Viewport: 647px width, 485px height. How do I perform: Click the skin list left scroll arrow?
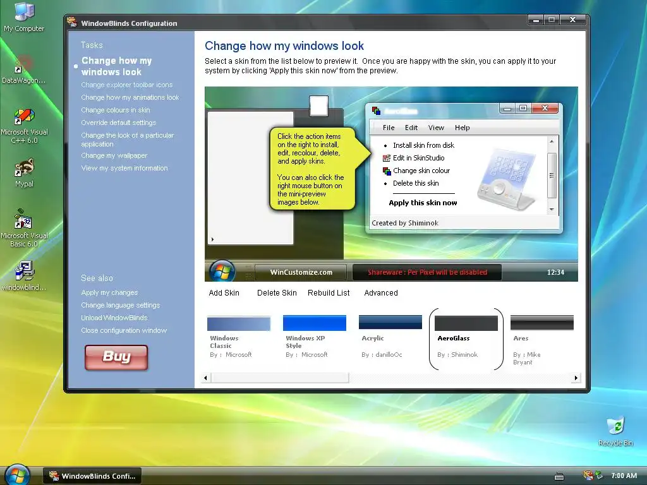tap(205, 378)
